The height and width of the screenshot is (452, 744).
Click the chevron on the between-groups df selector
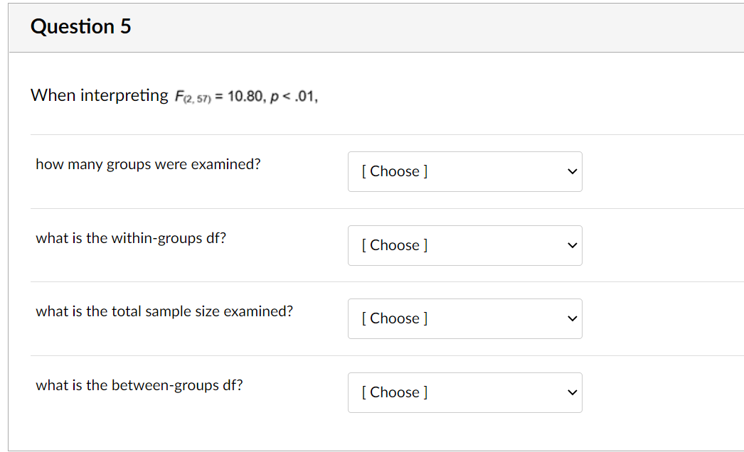(x=571, y=392)
